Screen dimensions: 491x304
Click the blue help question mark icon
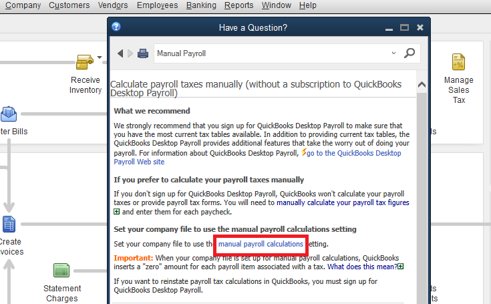point(116,27)
